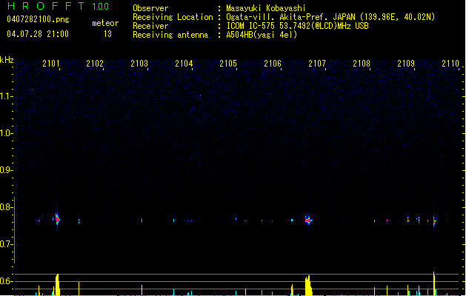Click the 2105 time marker
The height and width of the screenshot is (296, 466).
pyautogui.click(x=228, y=64)
